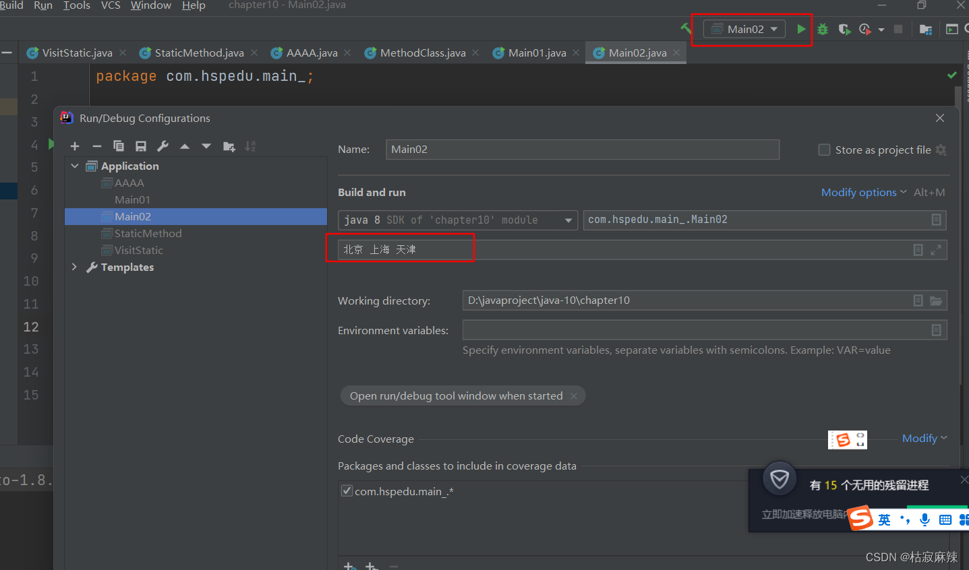Click the Sogou voice input microphone

(x=924, y=519)
